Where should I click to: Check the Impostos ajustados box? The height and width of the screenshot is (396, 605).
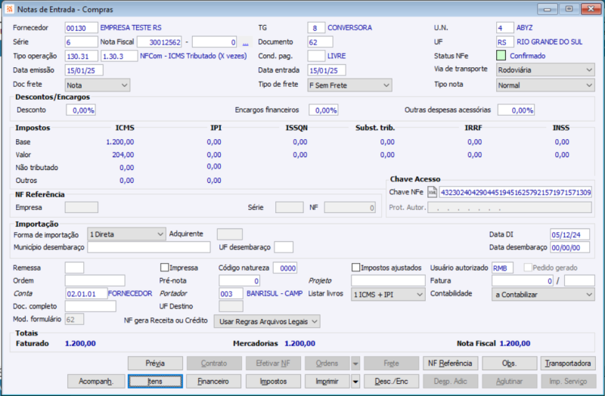coord(356,268)
